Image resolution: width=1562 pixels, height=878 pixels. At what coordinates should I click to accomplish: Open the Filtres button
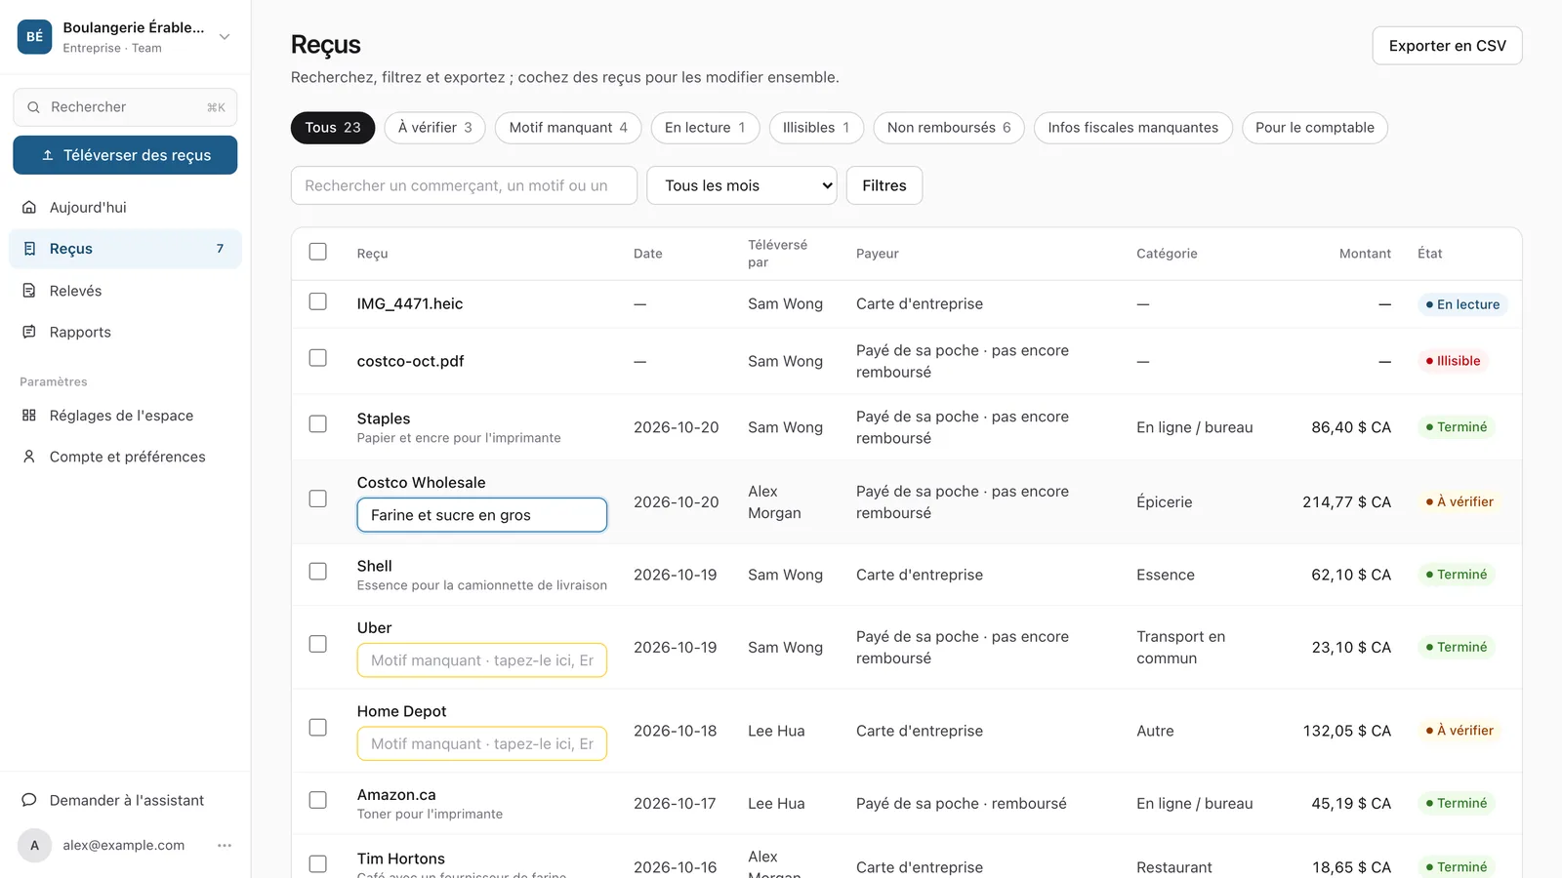pos(884,185)
